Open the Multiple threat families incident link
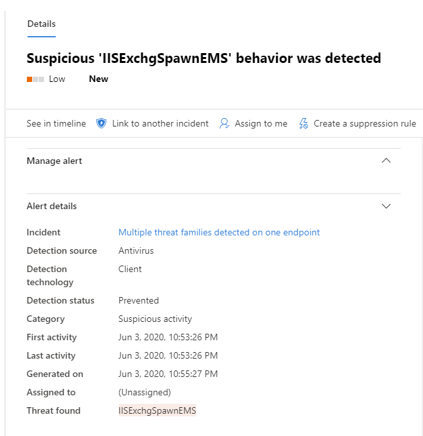The image size is (423, 436). (219, 232)
